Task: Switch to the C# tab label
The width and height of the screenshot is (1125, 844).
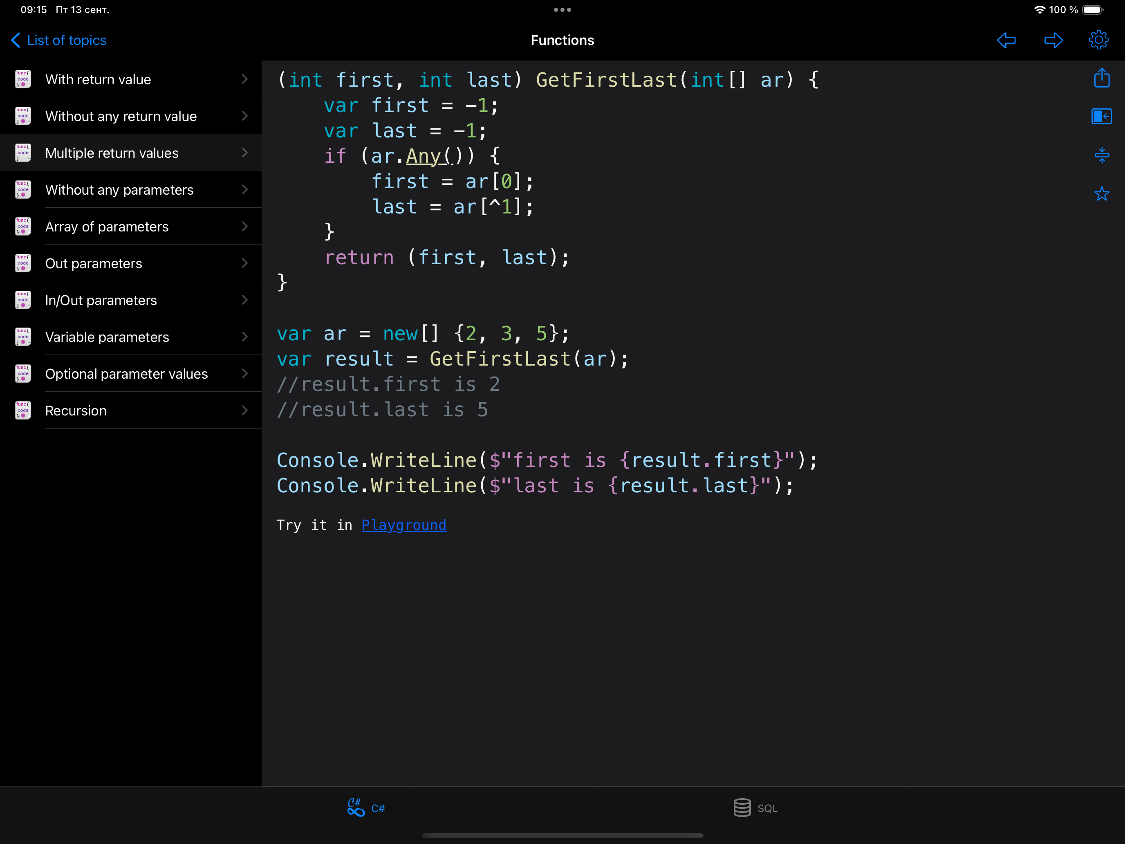Action: tap(378, 808)
